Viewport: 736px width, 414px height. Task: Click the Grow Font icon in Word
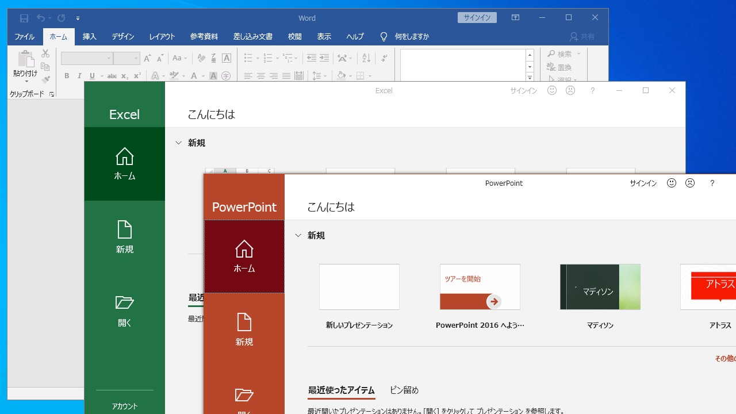pyautogui.click(x=147, y=58)
